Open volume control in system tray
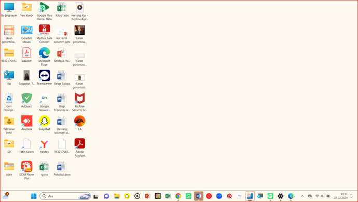Viewport: 358px width, 202px height. tap(322, 196)
